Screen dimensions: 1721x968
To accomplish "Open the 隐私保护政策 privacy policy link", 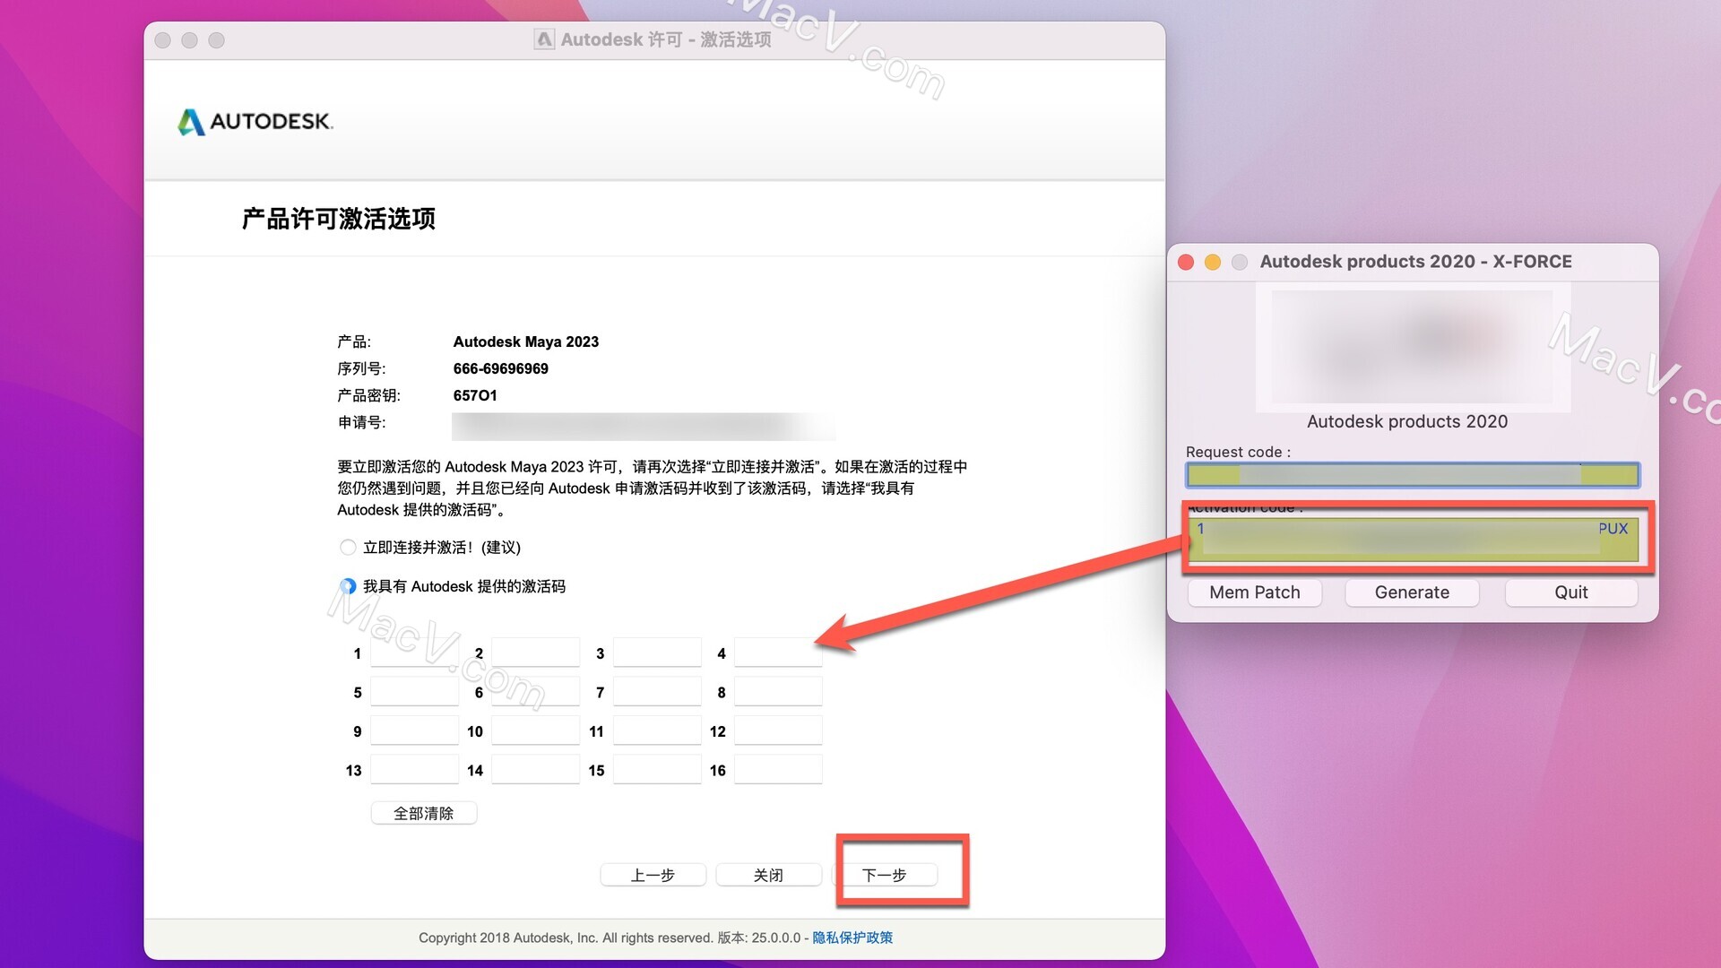I will click(852, 938).
